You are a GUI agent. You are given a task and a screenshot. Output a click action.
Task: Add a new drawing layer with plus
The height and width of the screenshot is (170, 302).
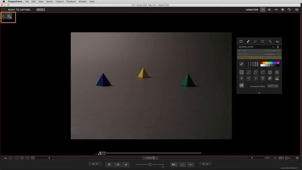tap(273, 47)
